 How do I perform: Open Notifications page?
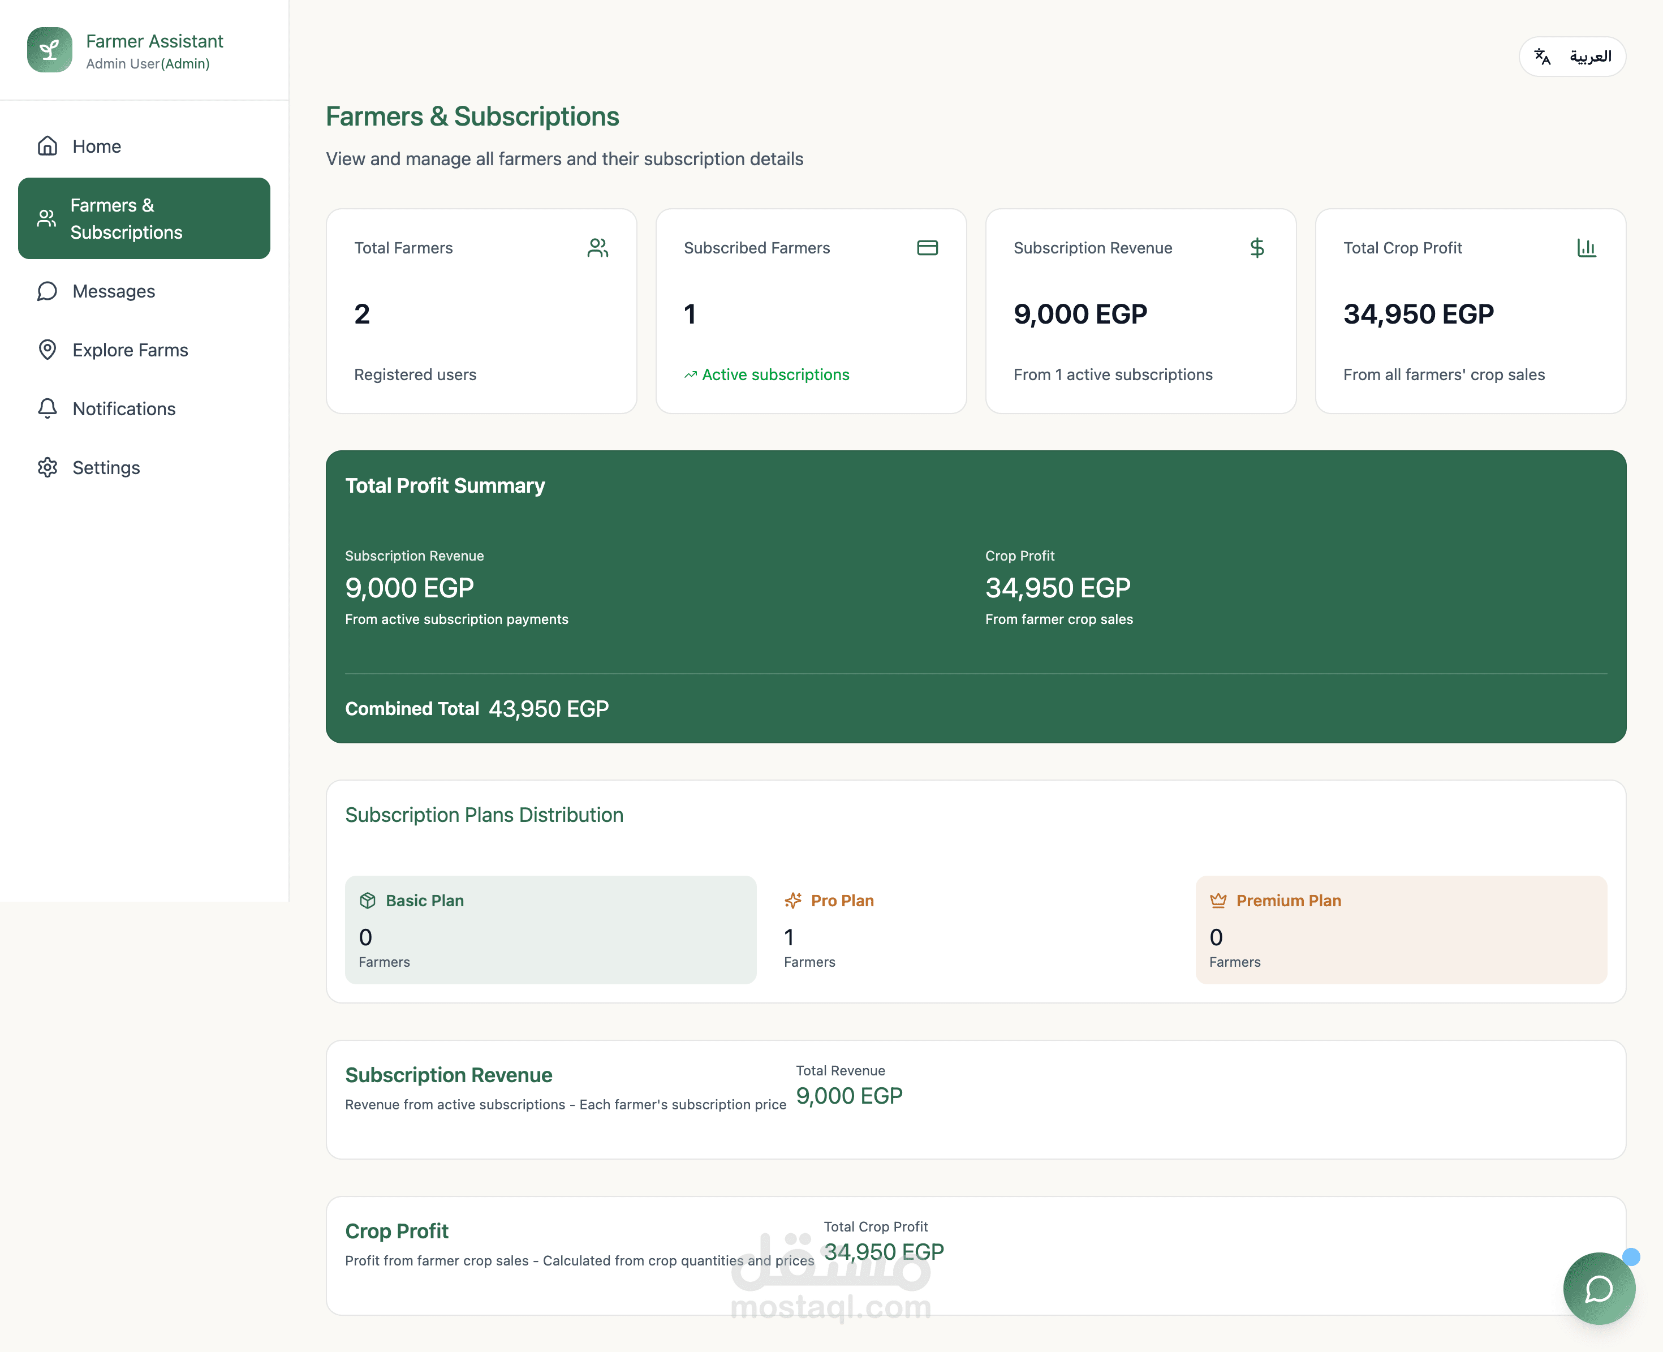tap(124, 409)
